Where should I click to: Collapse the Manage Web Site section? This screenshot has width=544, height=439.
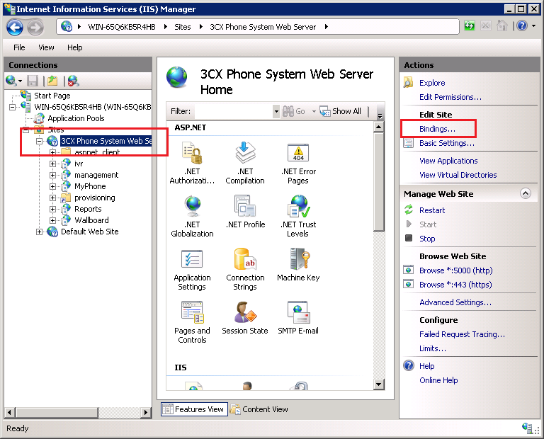tap(526, 193)
